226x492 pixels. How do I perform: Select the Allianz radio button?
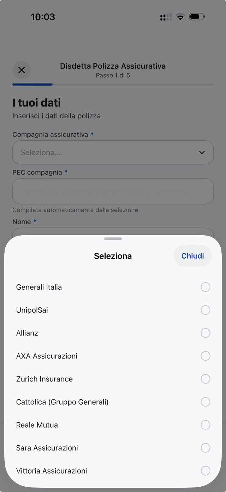tap(206, 333)
